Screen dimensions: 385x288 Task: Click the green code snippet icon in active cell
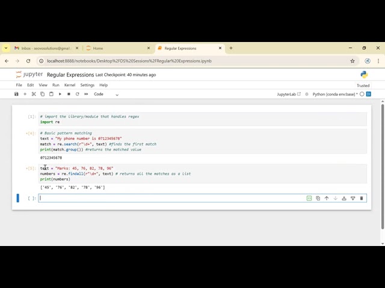pyautogui.click(x=309, y=198)
